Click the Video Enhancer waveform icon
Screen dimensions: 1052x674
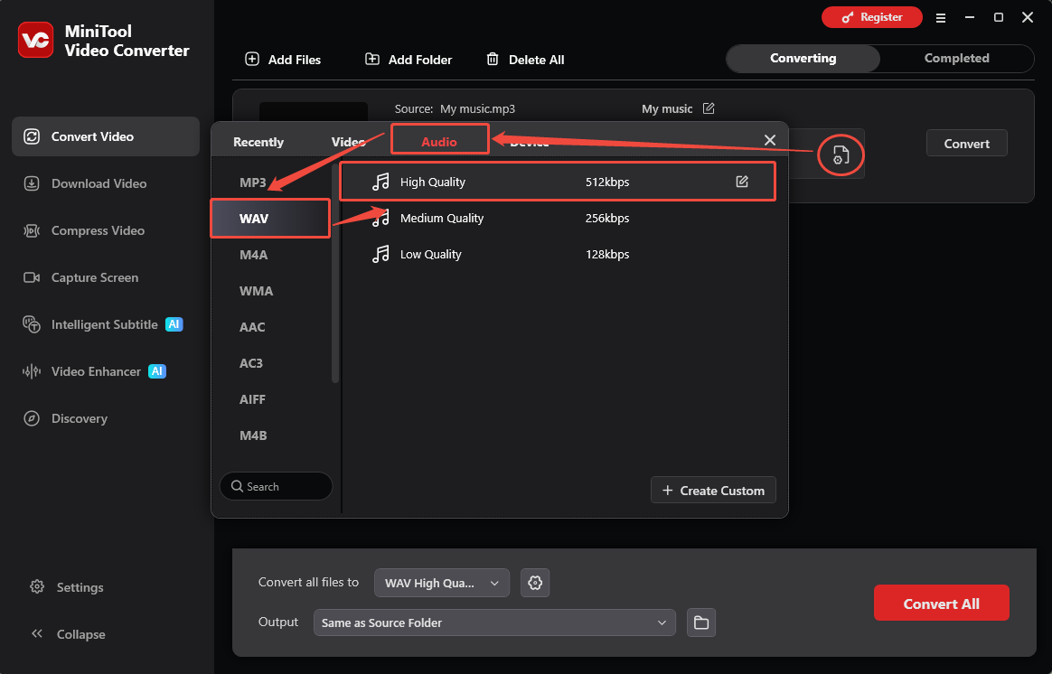click(x=32, y=370)
